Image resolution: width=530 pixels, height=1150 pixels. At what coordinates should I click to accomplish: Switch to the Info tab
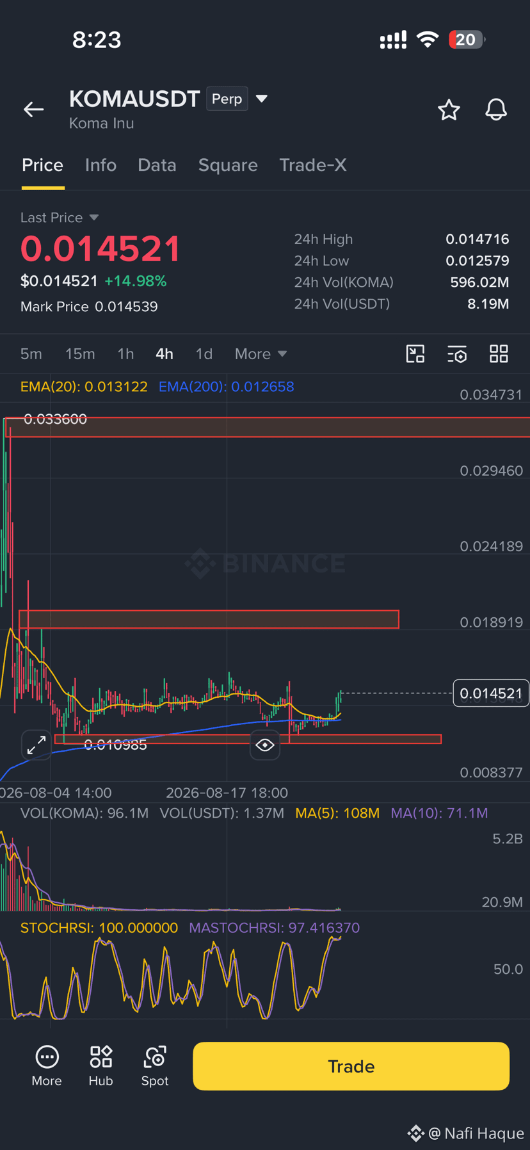[100, 165]
